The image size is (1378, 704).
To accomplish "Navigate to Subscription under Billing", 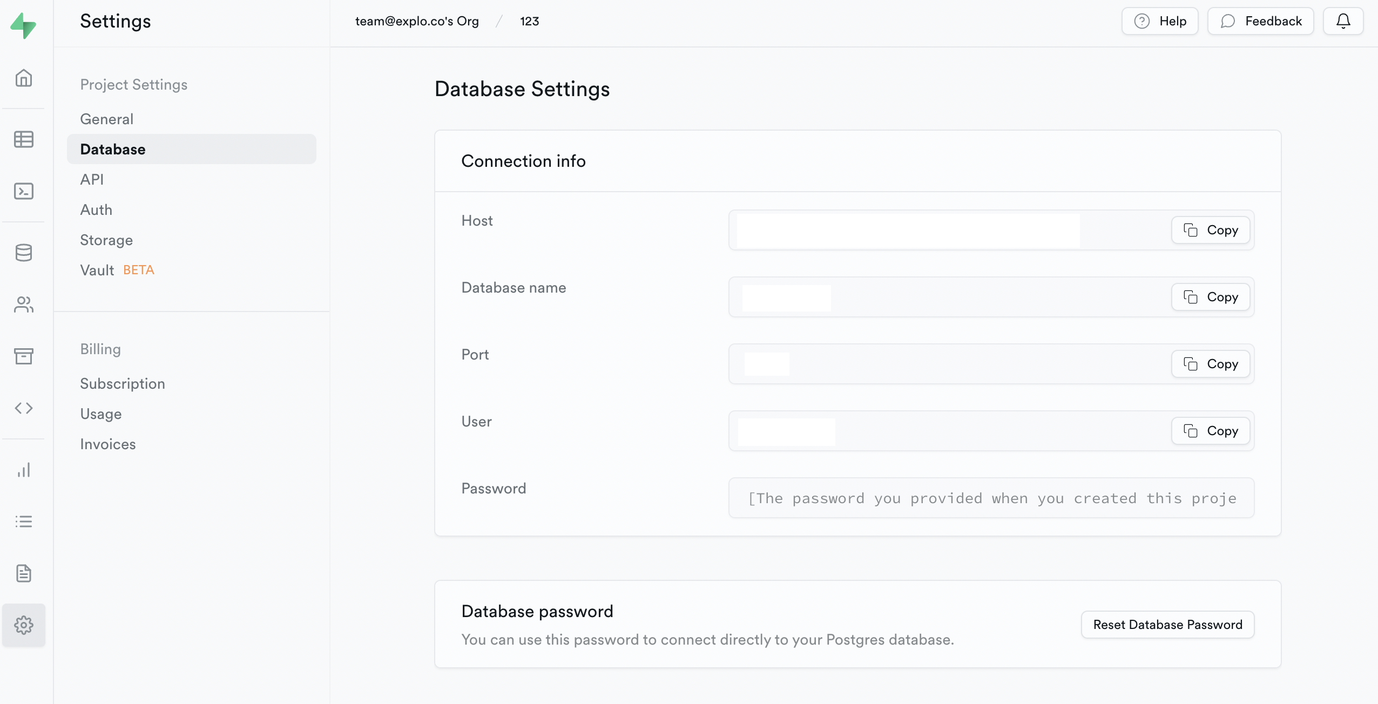I will (122, 383).
